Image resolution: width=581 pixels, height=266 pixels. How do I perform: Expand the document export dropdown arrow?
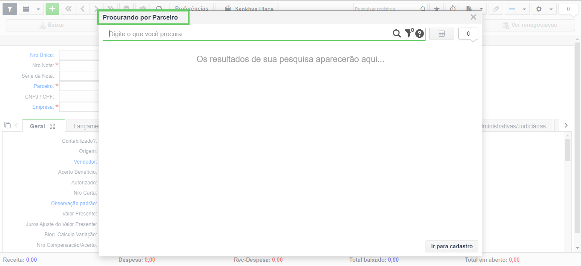(481, 9)
